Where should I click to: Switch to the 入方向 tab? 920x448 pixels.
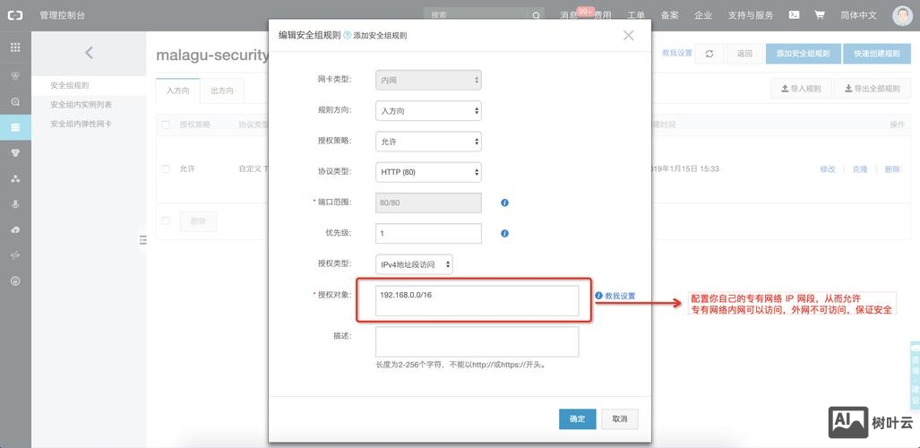[x=177, y=90]
